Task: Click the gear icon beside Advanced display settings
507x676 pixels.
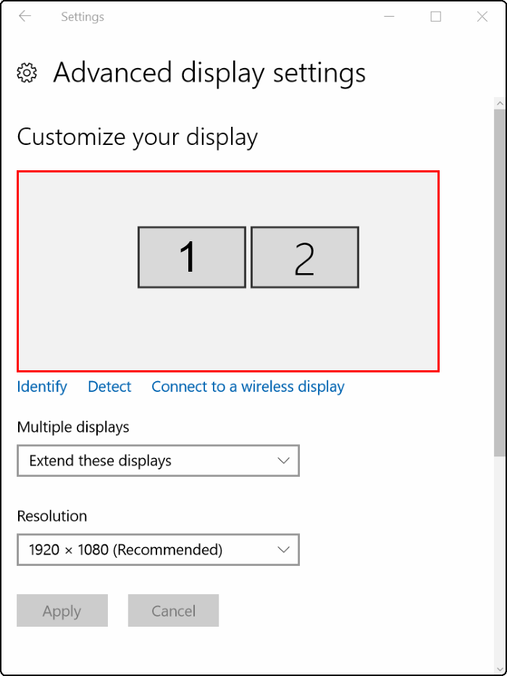Action: (27, 72)
